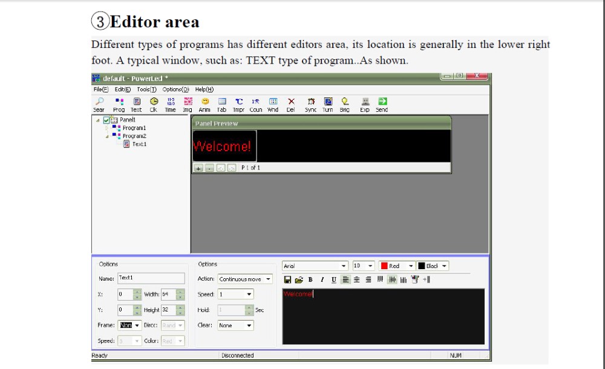Click the Sear search icon
Image resolution: width=605 pixels, height=369 pixels.
coord(99,102)
